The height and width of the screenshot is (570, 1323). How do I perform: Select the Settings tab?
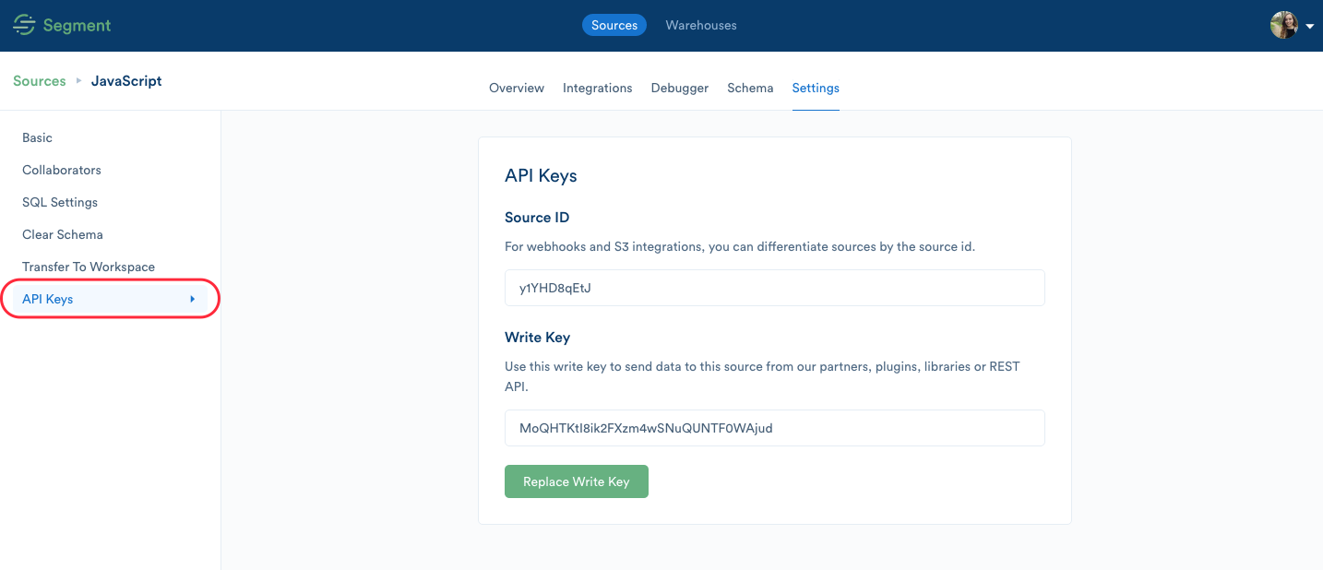click(x=816, y=88)
